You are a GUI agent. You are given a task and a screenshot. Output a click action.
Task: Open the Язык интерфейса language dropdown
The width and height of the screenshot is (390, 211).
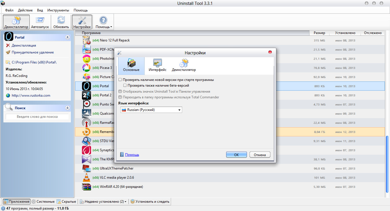tap(151, 110)
